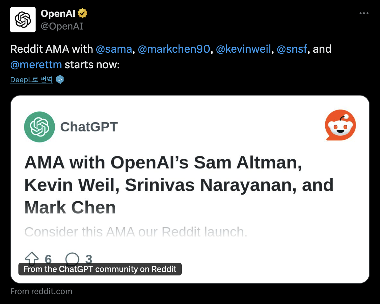The image size is (380, 304).
Task: Open the three-dot more options menu
Action: (x=364, y=13)
